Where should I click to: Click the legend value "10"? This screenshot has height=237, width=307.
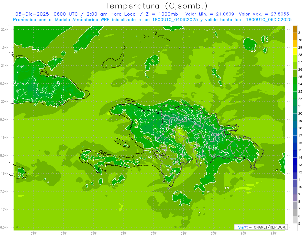click(x=300, y=187)
